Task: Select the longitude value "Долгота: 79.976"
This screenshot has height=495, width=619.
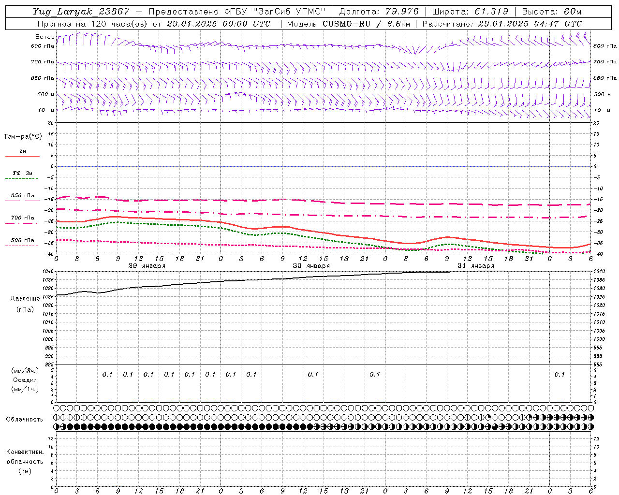Action: [379, 12]
